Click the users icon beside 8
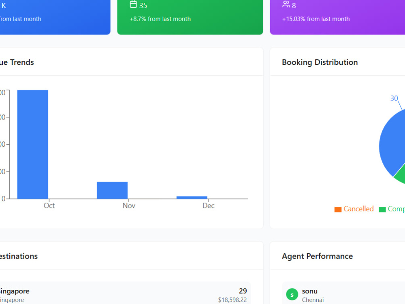This screenshot has height=304, width=405. tap(286, 4)
